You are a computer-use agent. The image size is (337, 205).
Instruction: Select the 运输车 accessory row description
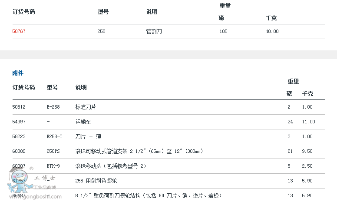click(83, 122)
